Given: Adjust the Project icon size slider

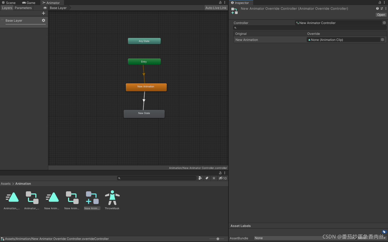Looking at the screenshot, I should point(218,239).
